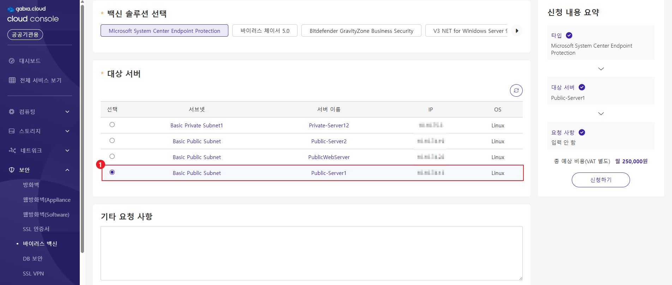672x285 pixels.
Task: Click the all-services grid icon
Action: point(12,80)
